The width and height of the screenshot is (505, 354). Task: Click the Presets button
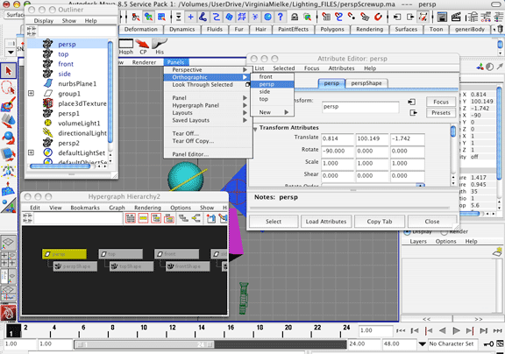441,113
